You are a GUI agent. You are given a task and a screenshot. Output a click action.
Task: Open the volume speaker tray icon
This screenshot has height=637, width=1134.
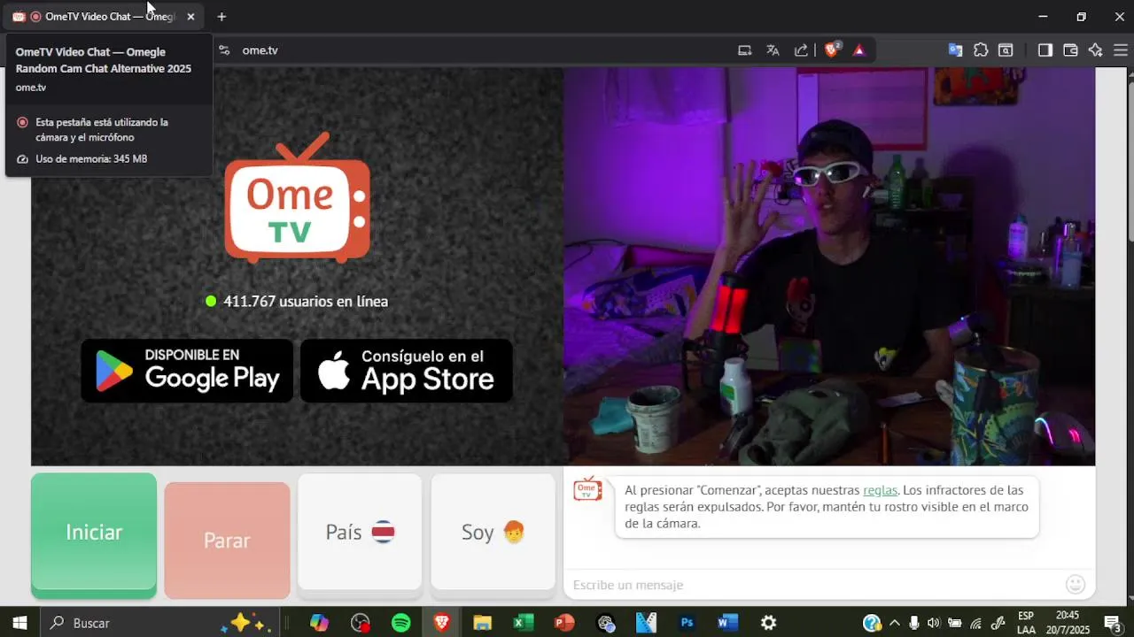[x=935, y=623]
